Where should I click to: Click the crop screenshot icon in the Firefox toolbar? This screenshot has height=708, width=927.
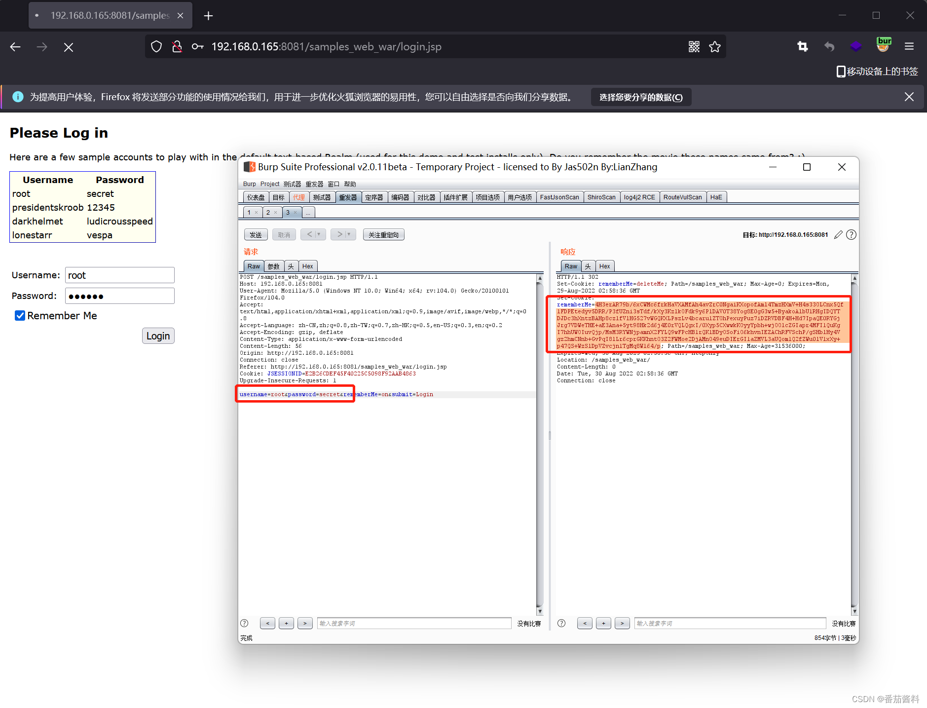(x=803, y=46)
